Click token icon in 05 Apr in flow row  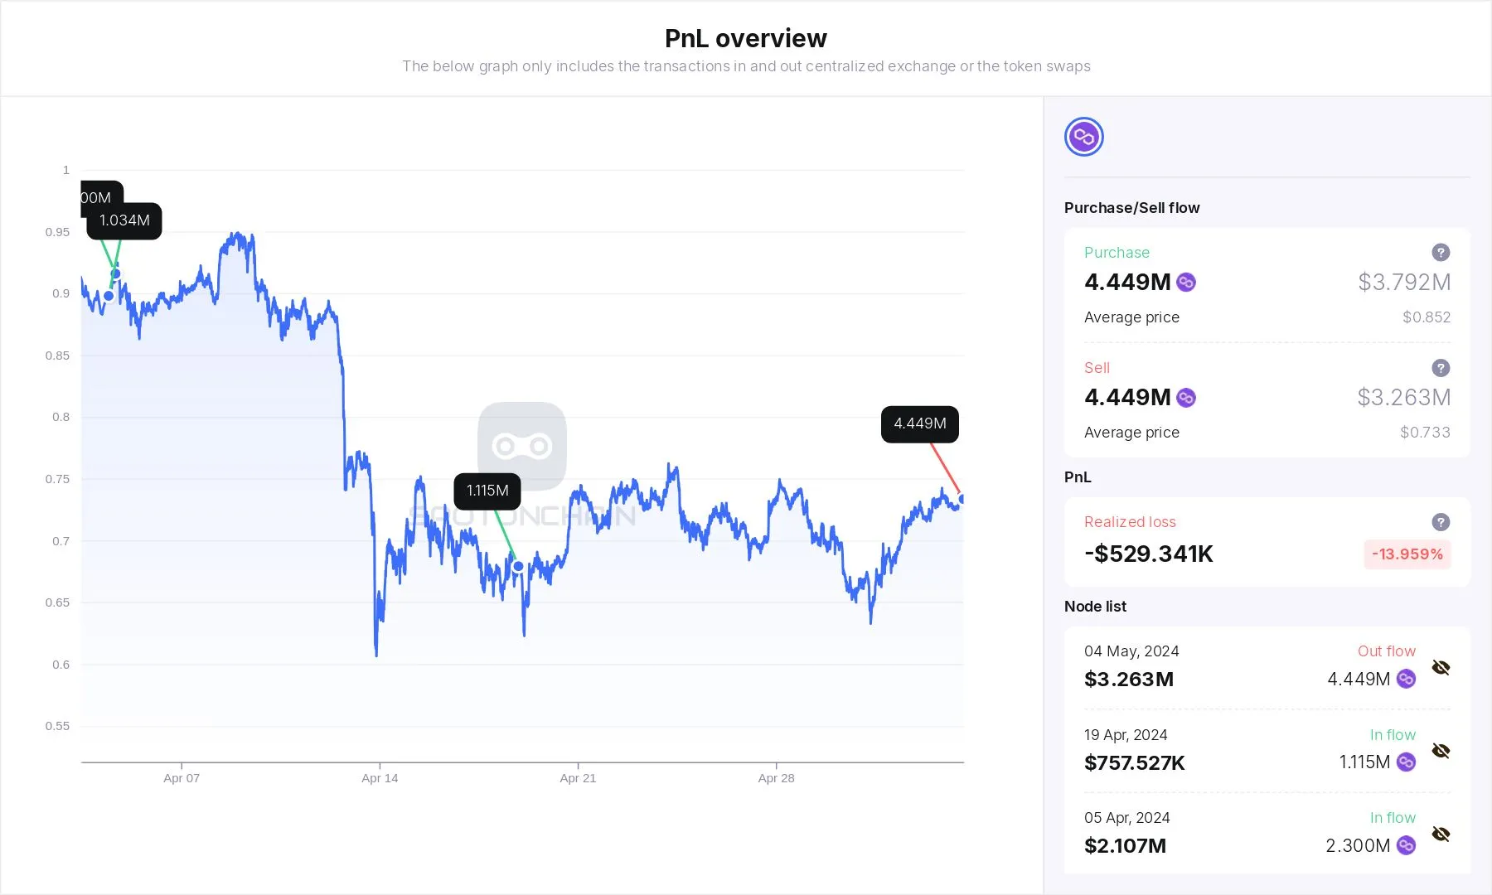tap(1406, 845)
